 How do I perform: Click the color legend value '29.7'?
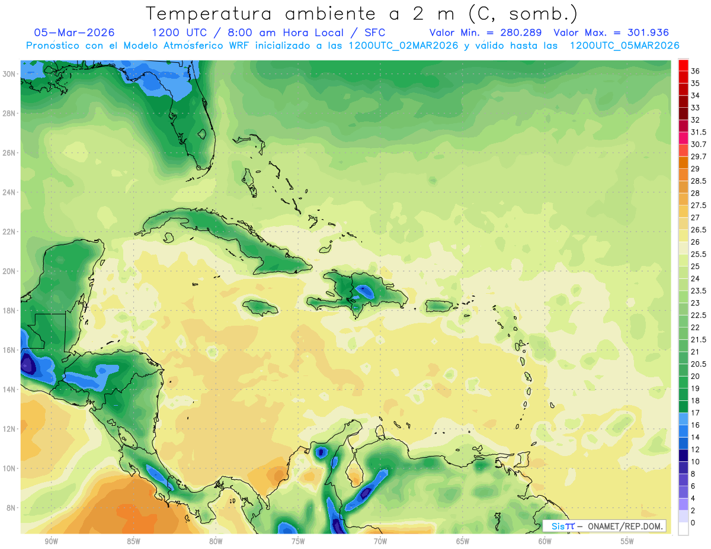[699, 156]
